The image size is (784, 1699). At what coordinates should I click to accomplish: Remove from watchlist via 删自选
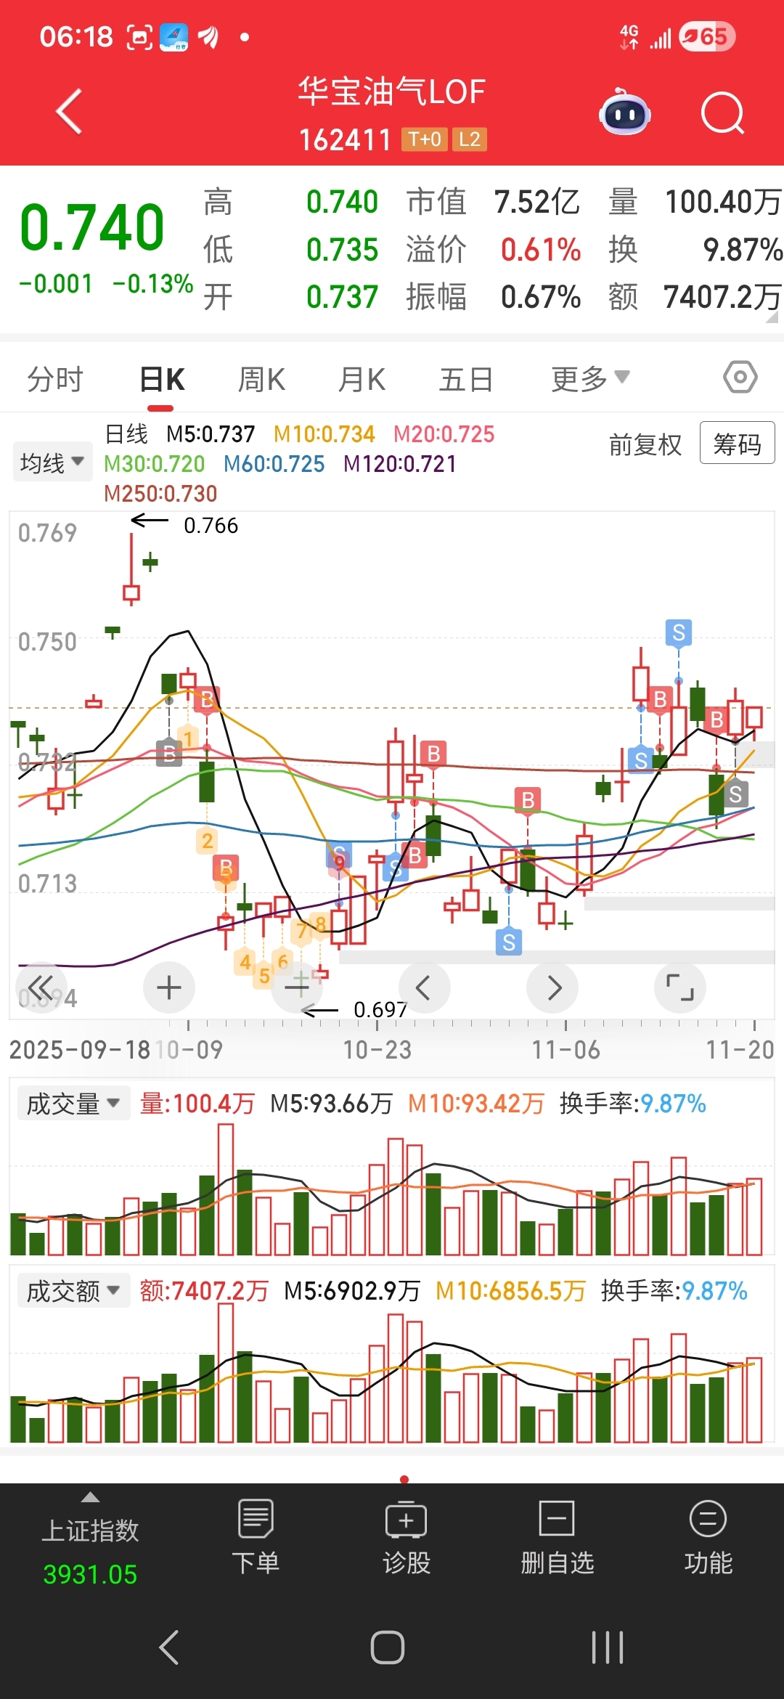tap(557, 1536)
